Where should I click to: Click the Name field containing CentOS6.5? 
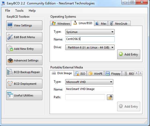(x=90, y=39)
